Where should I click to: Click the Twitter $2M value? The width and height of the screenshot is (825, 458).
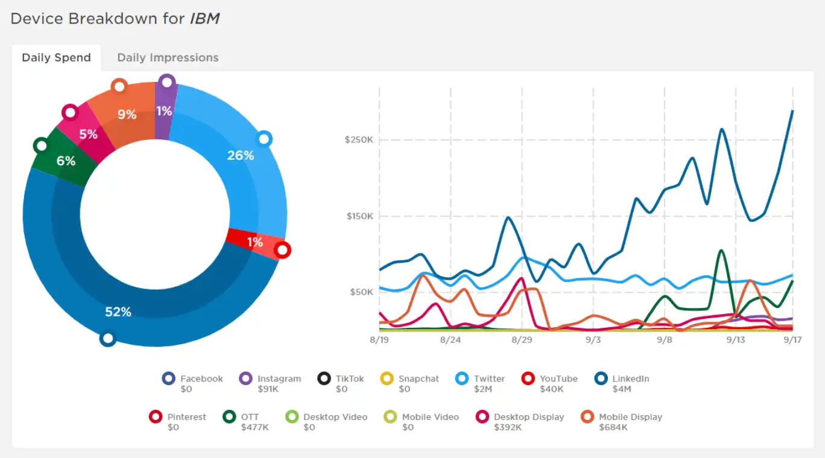483,389
